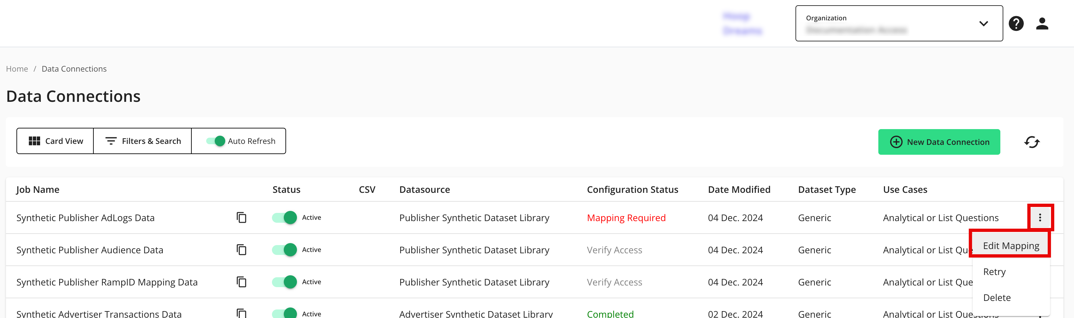Image resolution: width=1074 pixels, height=318 pixels.
Task: Copy Synthetic Publisher RampID Mapping Data name
Action: click(x=241, y=282)
